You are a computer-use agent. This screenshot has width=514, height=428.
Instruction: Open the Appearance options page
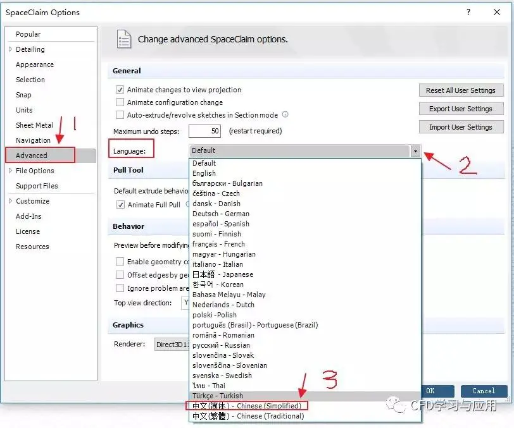pyautogui.click(x=35, y=64)
